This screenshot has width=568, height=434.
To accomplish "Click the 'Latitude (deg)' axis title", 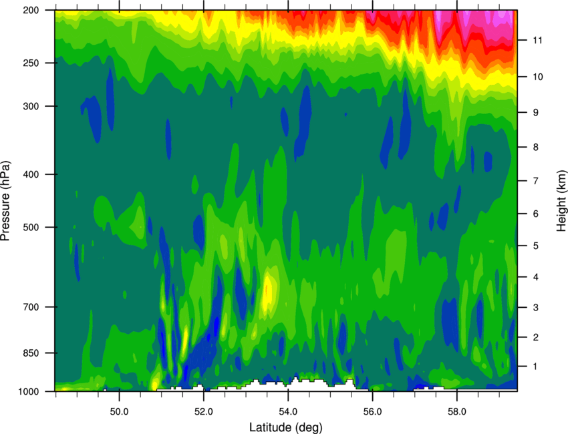I will (286, 427).
